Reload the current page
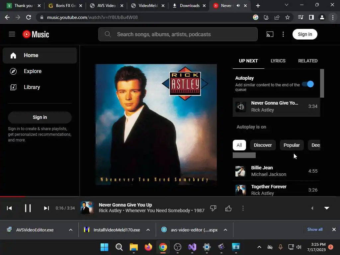Image resolution: width=340 pixels, height=255 pixels. 29,17
